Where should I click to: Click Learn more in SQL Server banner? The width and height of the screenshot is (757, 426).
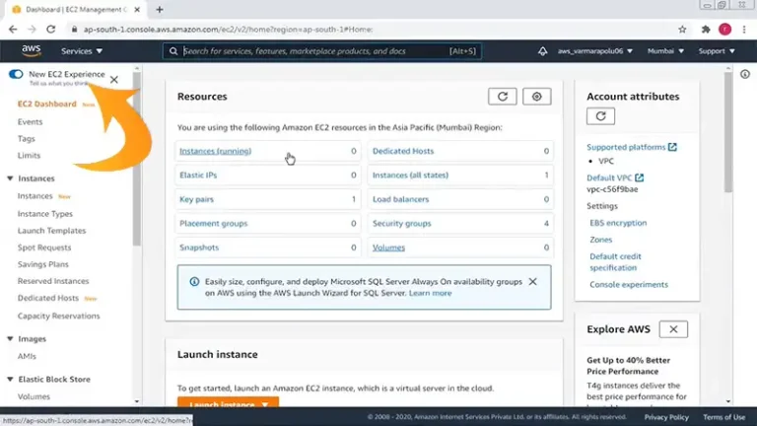pos(430,293)
